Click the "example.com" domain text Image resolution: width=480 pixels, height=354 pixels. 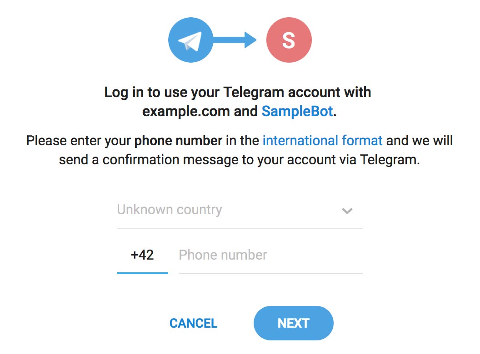click(186, 111)
